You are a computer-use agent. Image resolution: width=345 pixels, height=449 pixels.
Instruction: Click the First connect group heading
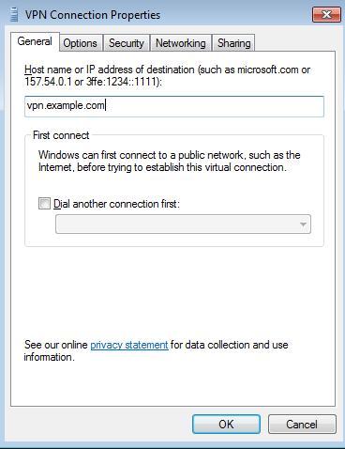61,135
